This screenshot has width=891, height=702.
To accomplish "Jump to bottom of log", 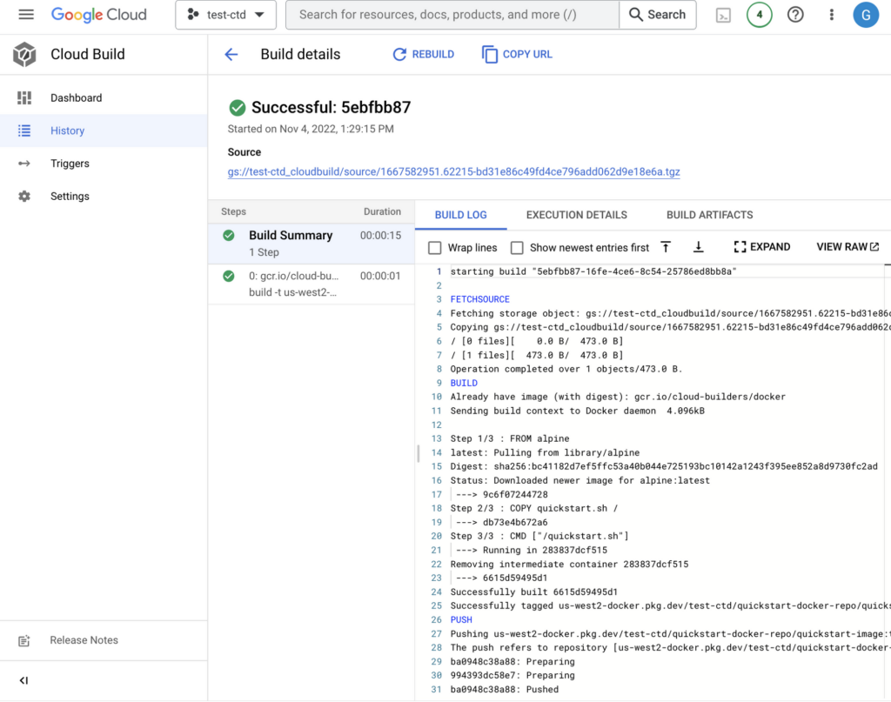I will click(x=699, y=247).
